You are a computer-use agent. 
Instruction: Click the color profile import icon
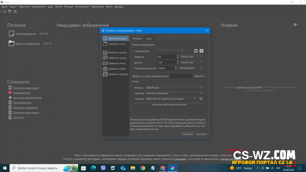201,99
